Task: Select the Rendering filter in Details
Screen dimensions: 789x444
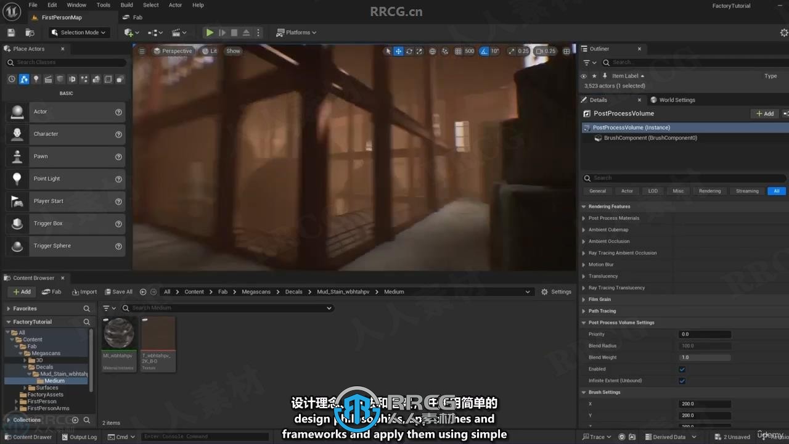Action: tap(709, 191)
